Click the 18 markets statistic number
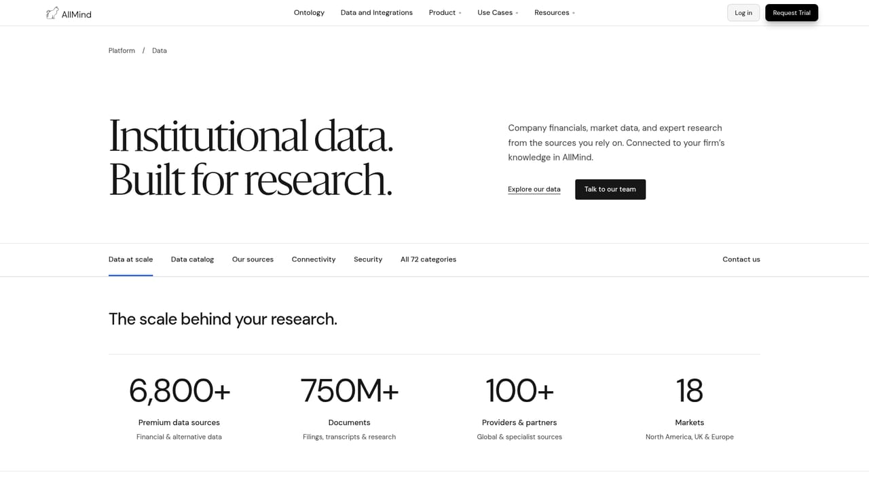 click(690, 391)
